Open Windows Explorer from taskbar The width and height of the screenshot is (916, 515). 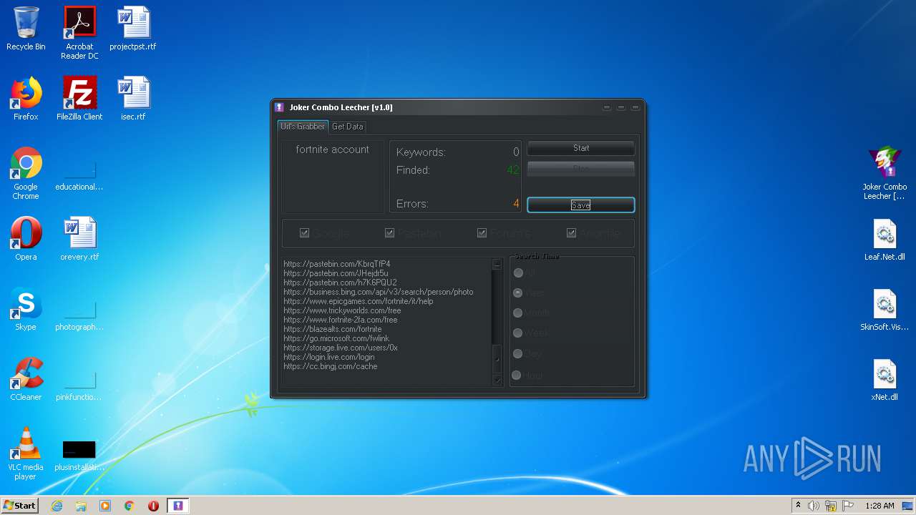[x=81, y=506]
